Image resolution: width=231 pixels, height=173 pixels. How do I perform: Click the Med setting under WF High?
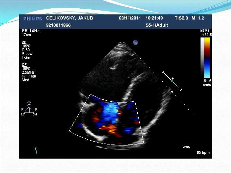[26, 80]
